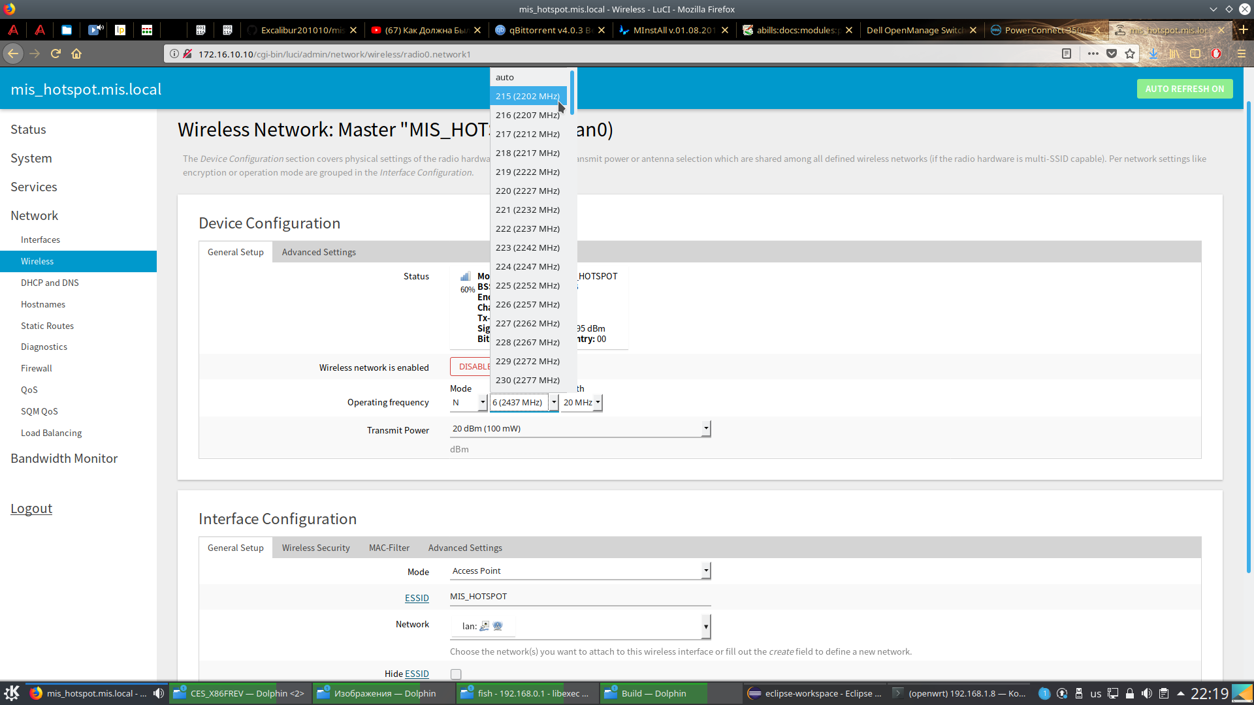Click the Logout link

coord(31,509)
